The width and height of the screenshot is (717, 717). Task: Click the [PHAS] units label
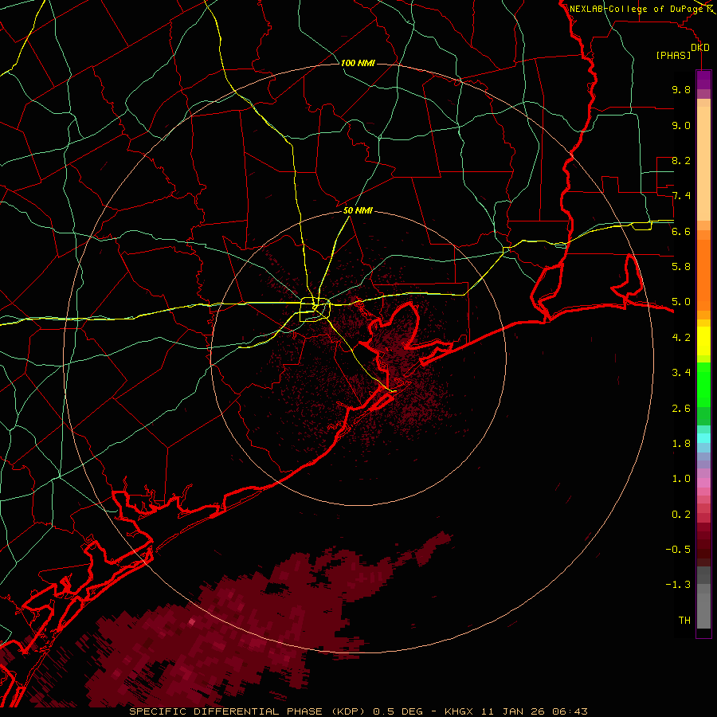click(673, 55)
